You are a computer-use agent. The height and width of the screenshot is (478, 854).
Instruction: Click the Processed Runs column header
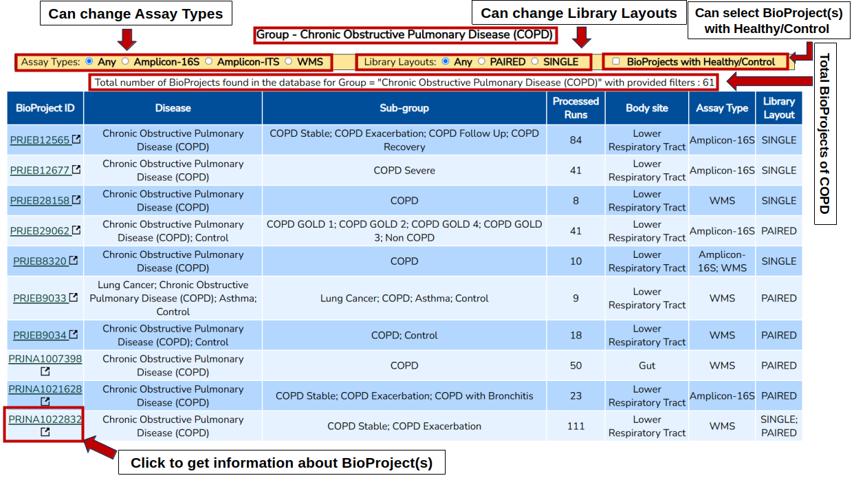click(x=576, y=108)
